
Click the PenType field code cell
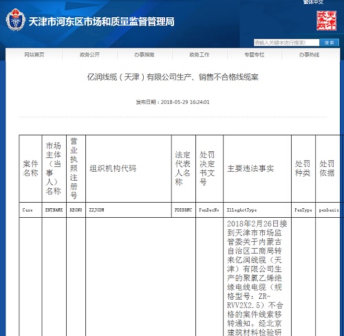(x=303, y=210)
